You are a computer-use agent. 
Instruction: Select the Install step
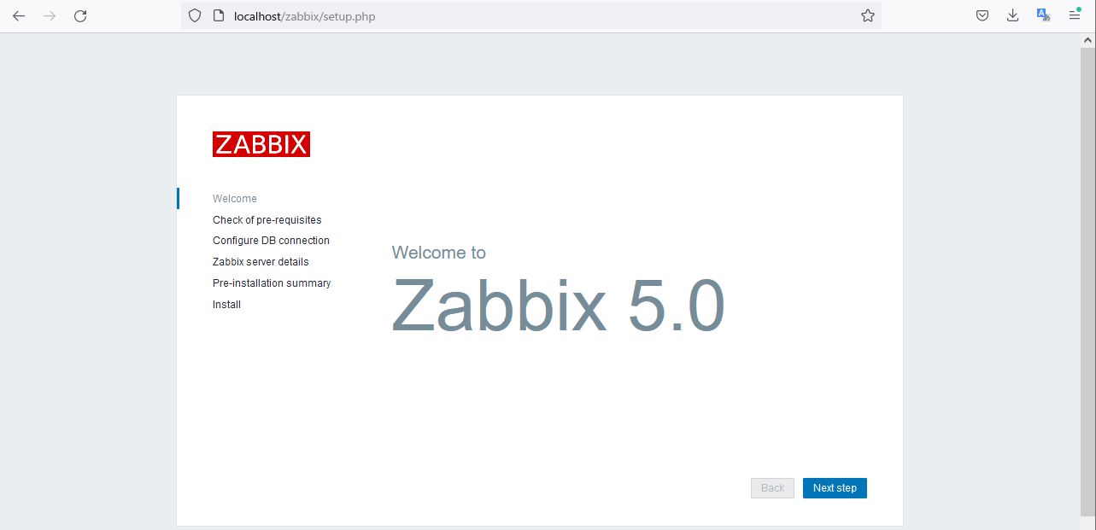coord(226,305)
